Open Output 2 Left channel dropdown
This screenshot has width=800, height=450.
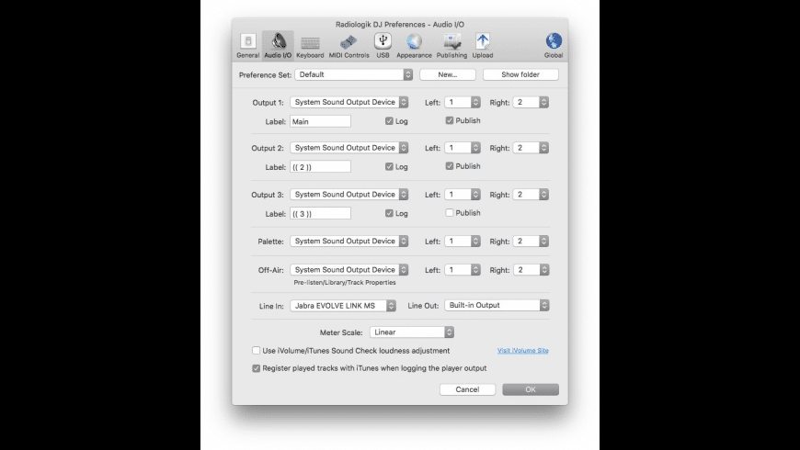pyautogui.click(x=463, y=147)
